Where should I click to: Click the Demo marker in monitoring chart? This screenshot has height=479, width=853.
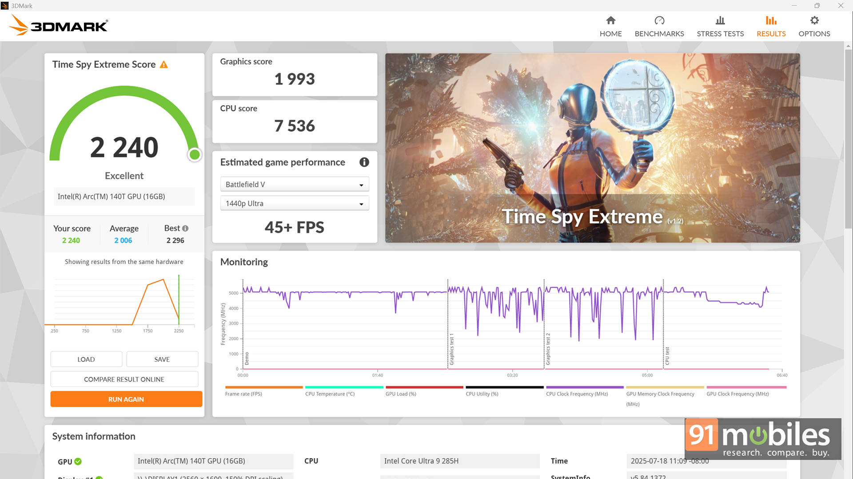click(x=247, y=358)
